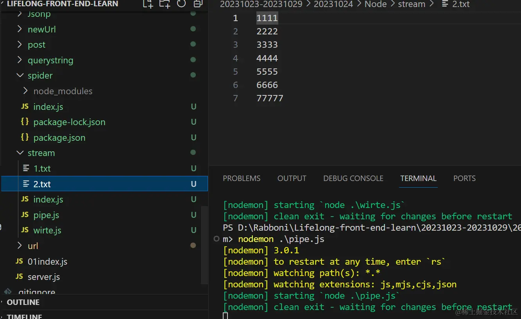Click the braces icon of package-lock.json
Screen dimensions: 521x319
click(25, 122)
